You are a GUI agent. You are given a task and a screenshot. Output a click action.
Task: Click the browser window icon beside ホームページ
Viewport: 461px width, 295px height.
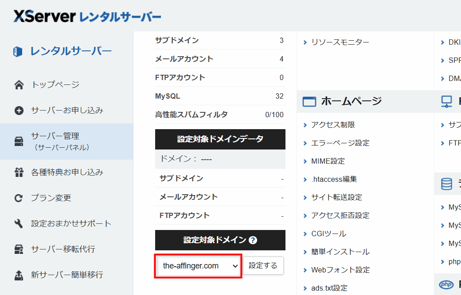(309, 101)
